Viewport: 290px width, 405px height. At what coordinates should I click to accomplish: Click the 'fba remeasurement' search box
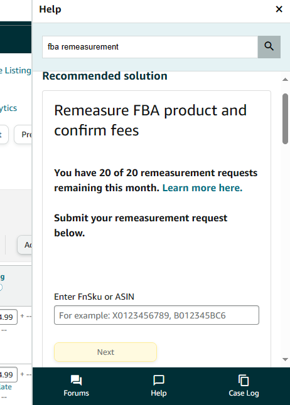point(150,47)
